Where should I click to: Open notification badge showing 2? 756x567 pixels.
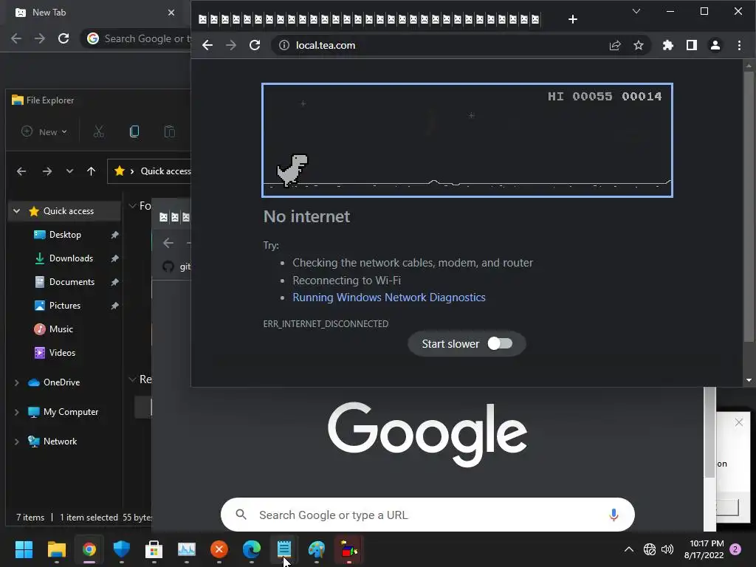[x=735, y=549]
